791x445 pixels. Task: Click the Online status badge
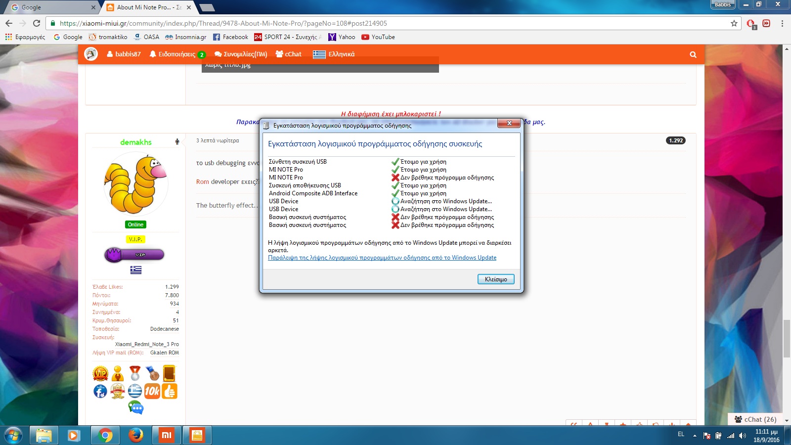point(135,224)
